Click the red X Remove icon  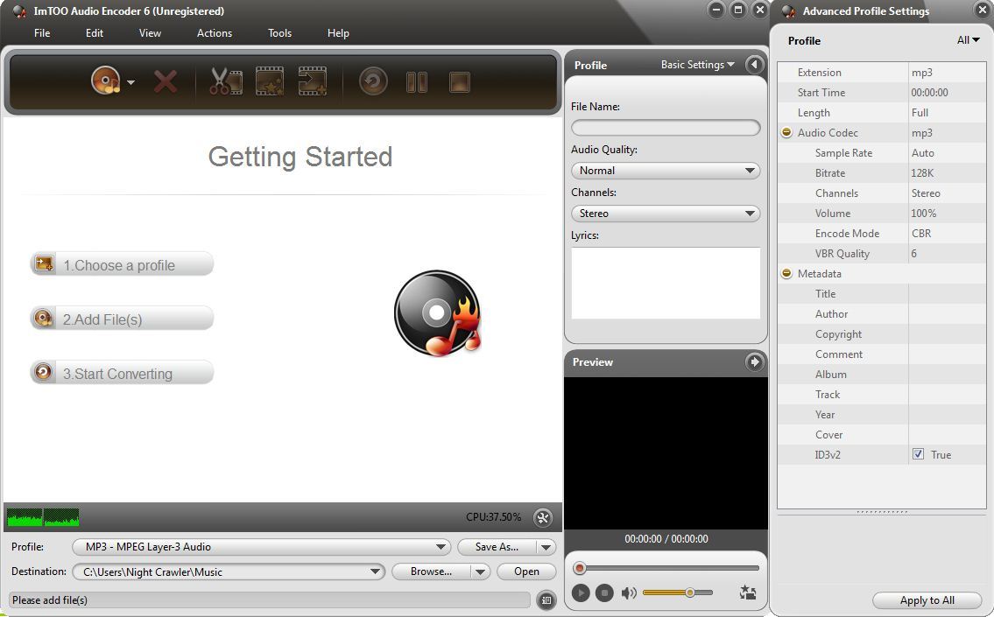[166, 81]
